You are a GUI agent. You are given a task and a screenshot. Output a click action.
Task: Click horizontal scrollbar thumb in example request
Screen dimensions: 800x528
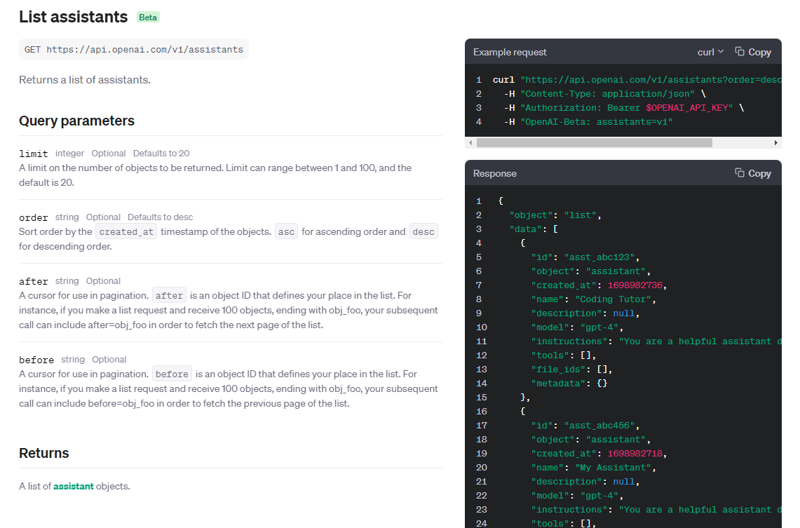pyautogui.click(x=595, y=143)
